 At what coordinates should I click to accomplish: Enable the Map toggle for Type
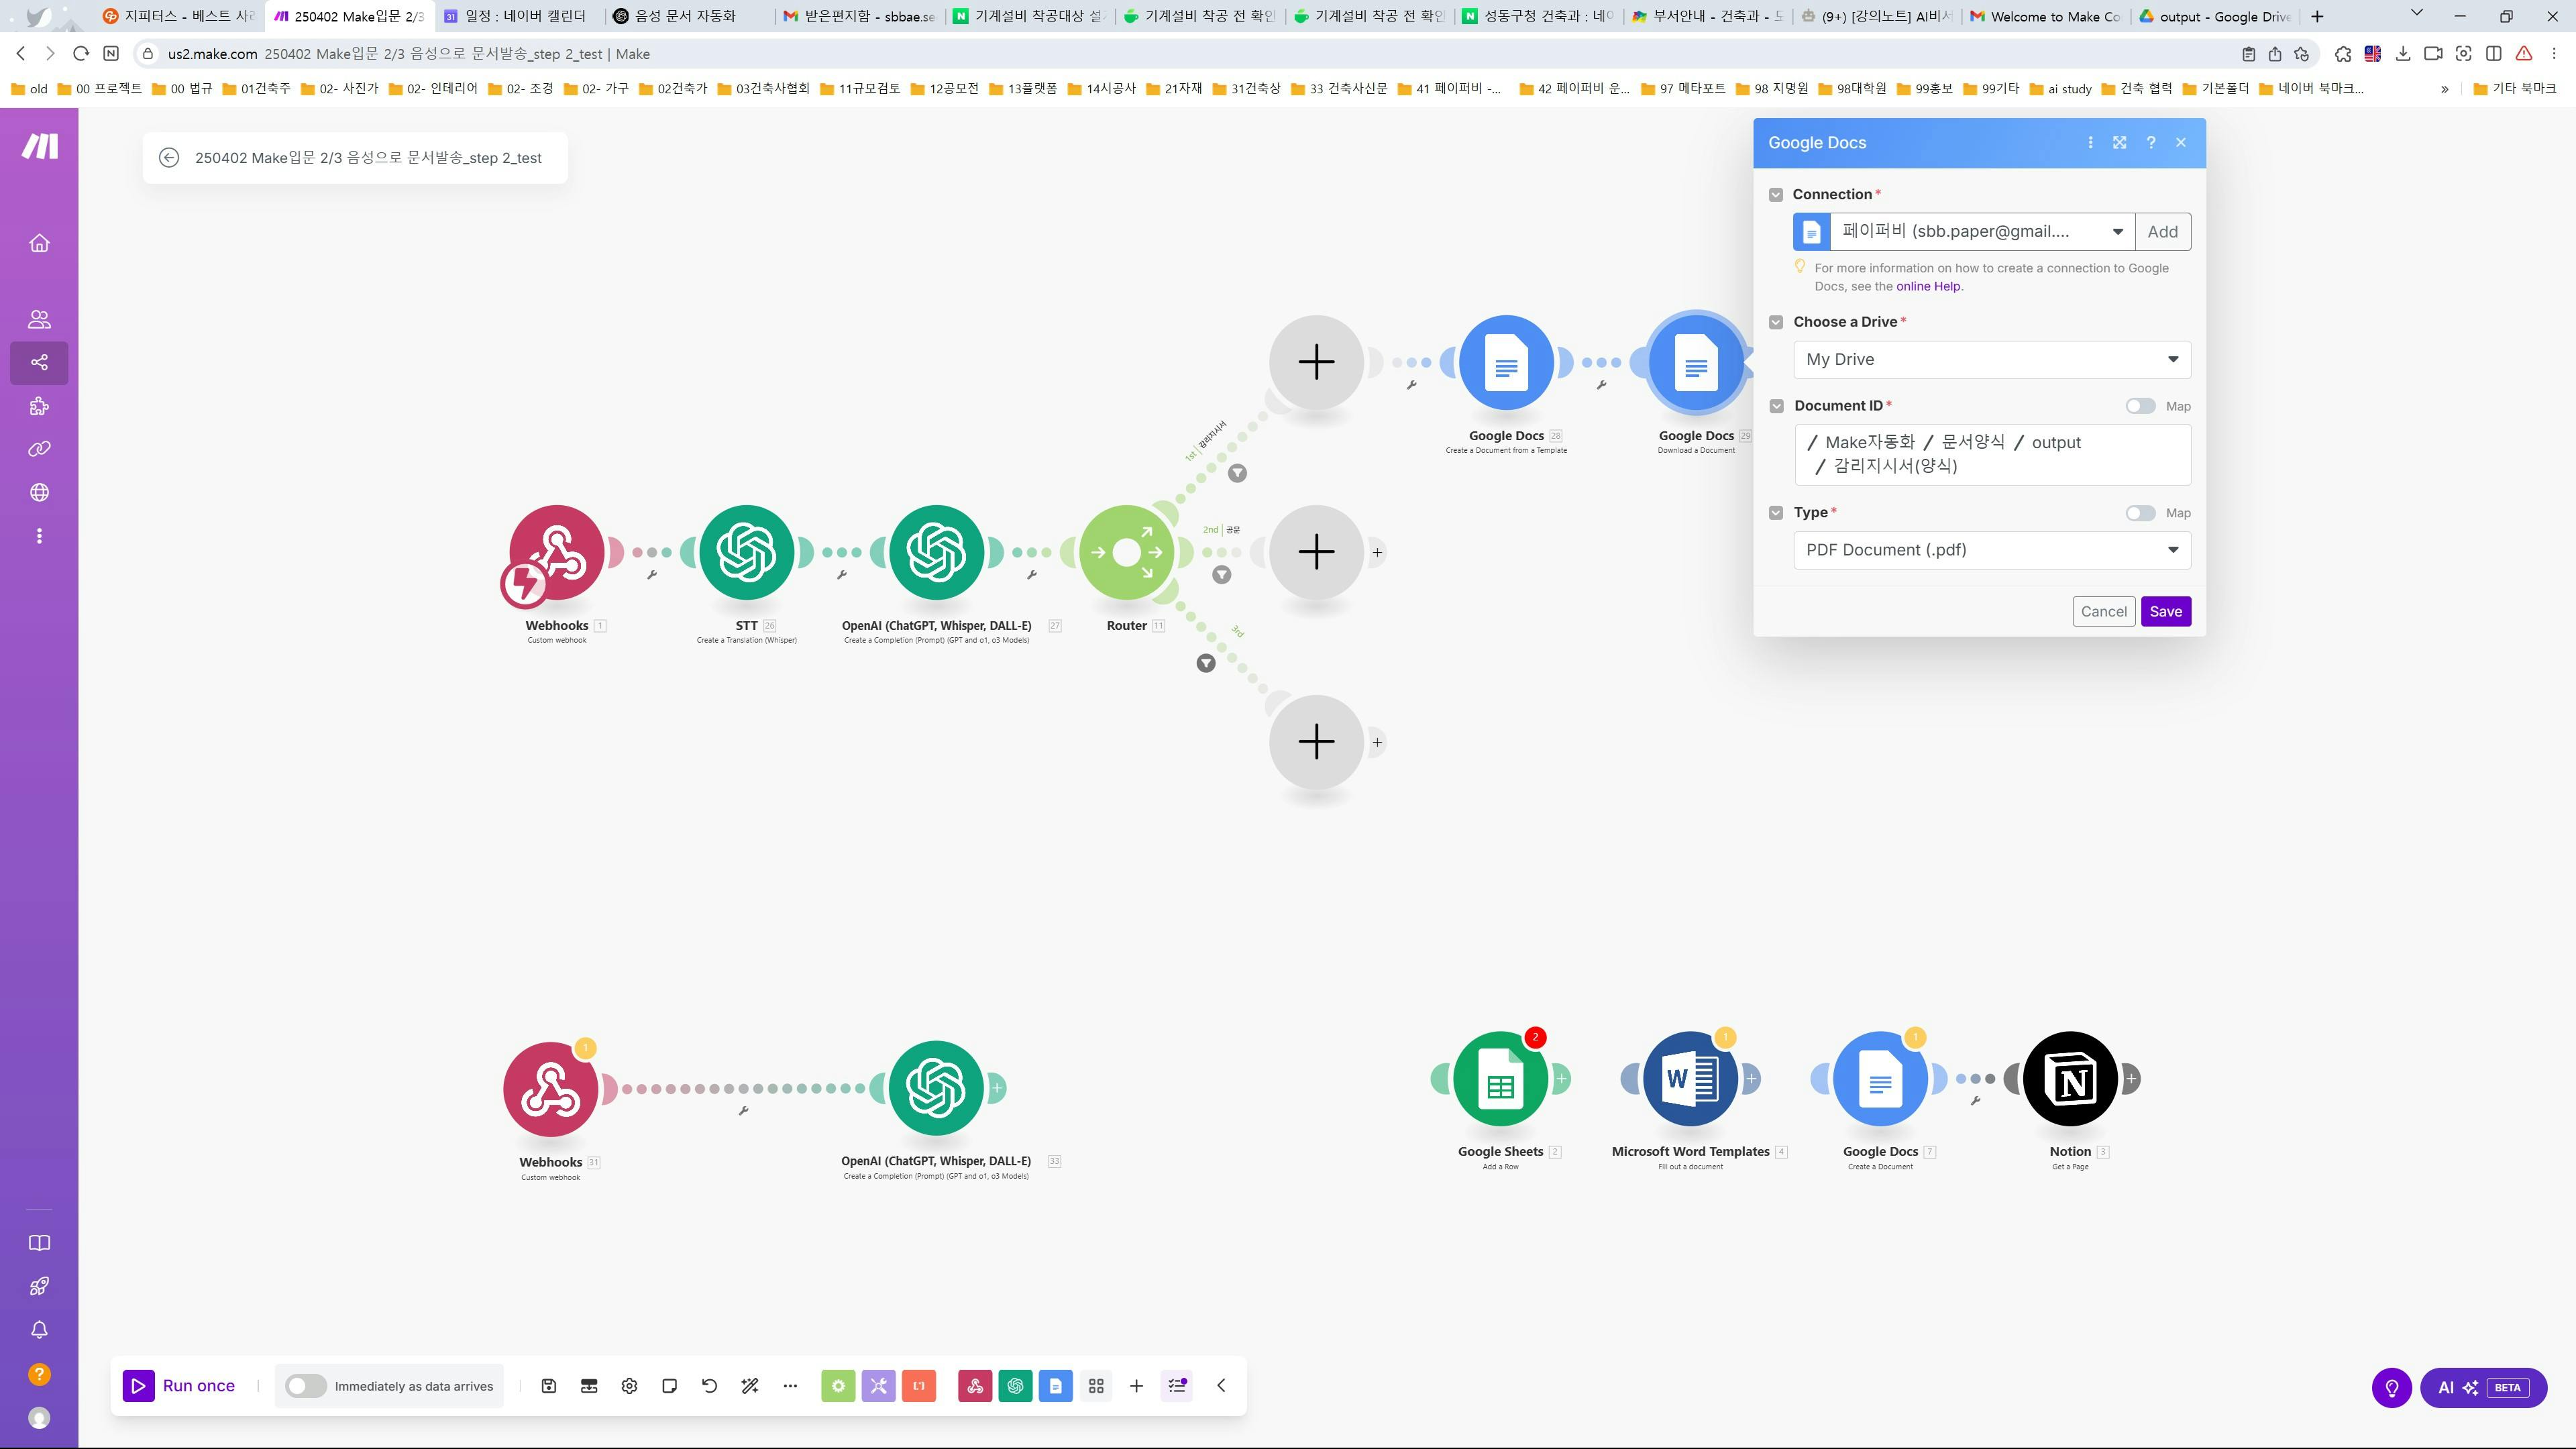point(2140,513)
